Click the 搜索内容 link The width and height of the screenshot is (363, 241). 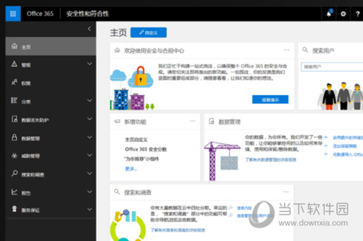click(x=244, y=208)
